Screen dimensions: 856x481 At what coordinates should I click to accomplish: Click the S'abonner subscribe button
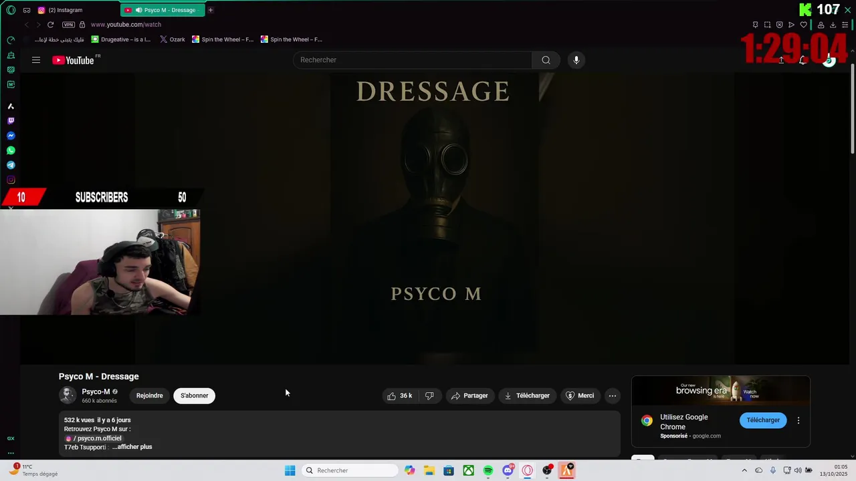point(195,395)
